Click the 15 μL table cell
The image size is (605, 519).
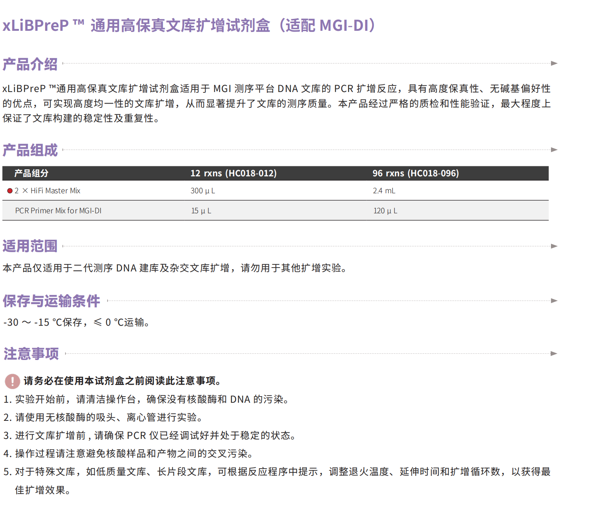tap(201, 211)
